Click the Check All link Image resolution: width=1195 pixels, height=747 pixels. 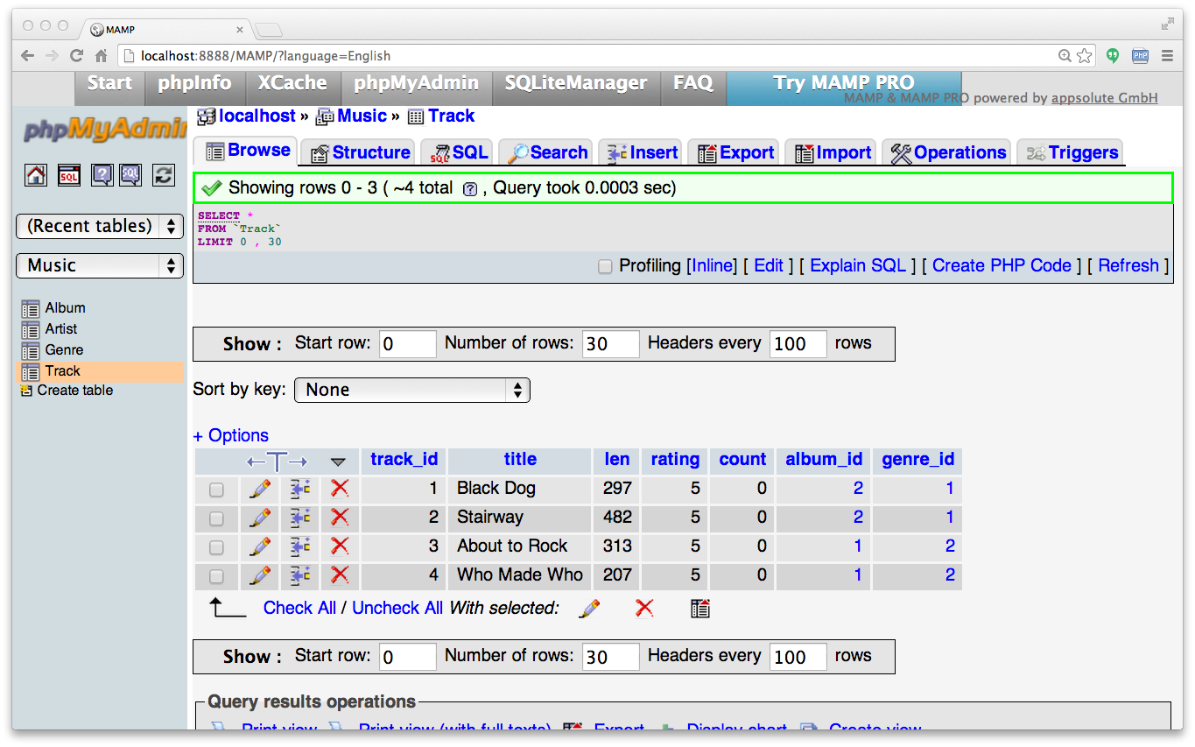point(299,608)
